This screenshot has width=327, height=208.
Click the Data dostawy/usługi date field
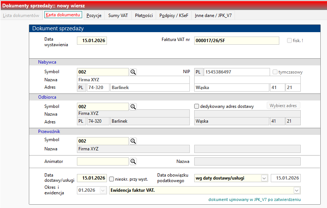coord(92,178)
